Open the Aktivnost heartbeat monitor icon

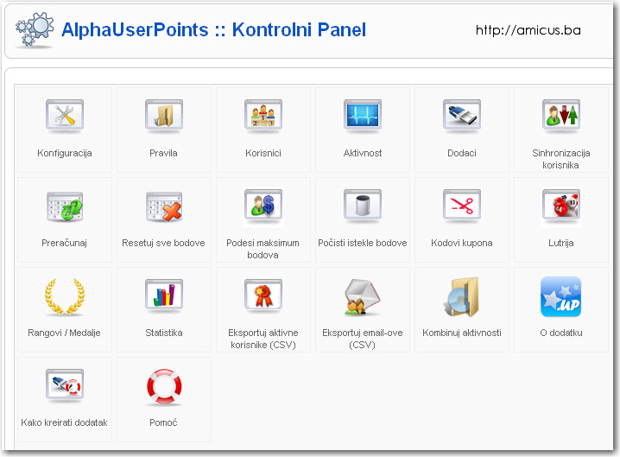362,115
